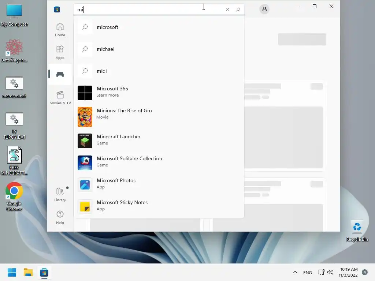The height and width of the screenshot is (281, 375).
Task: Open File Explorer from taskbar
Action: (28, 272)
